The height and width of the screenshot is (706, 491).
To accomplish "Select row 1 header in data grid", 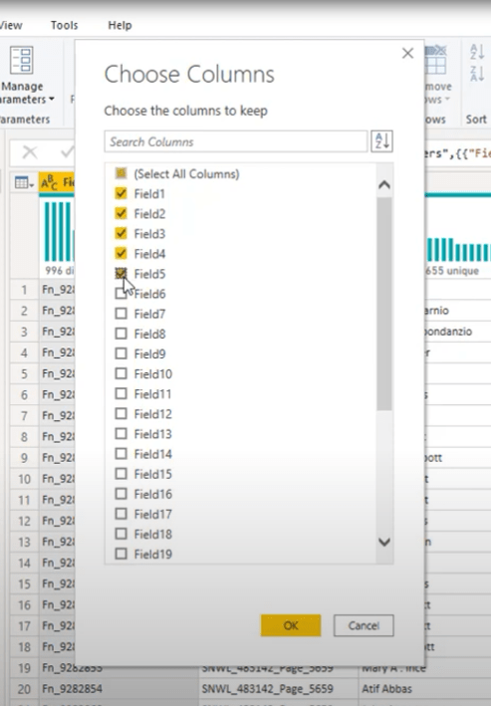I will (24, 290).
